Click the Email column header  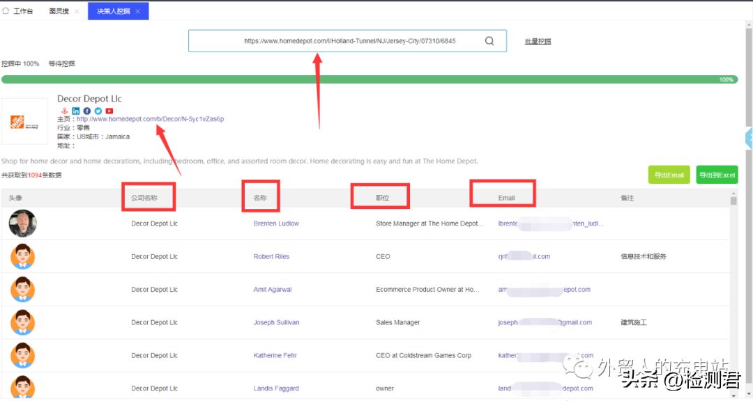tap(506, 198)
